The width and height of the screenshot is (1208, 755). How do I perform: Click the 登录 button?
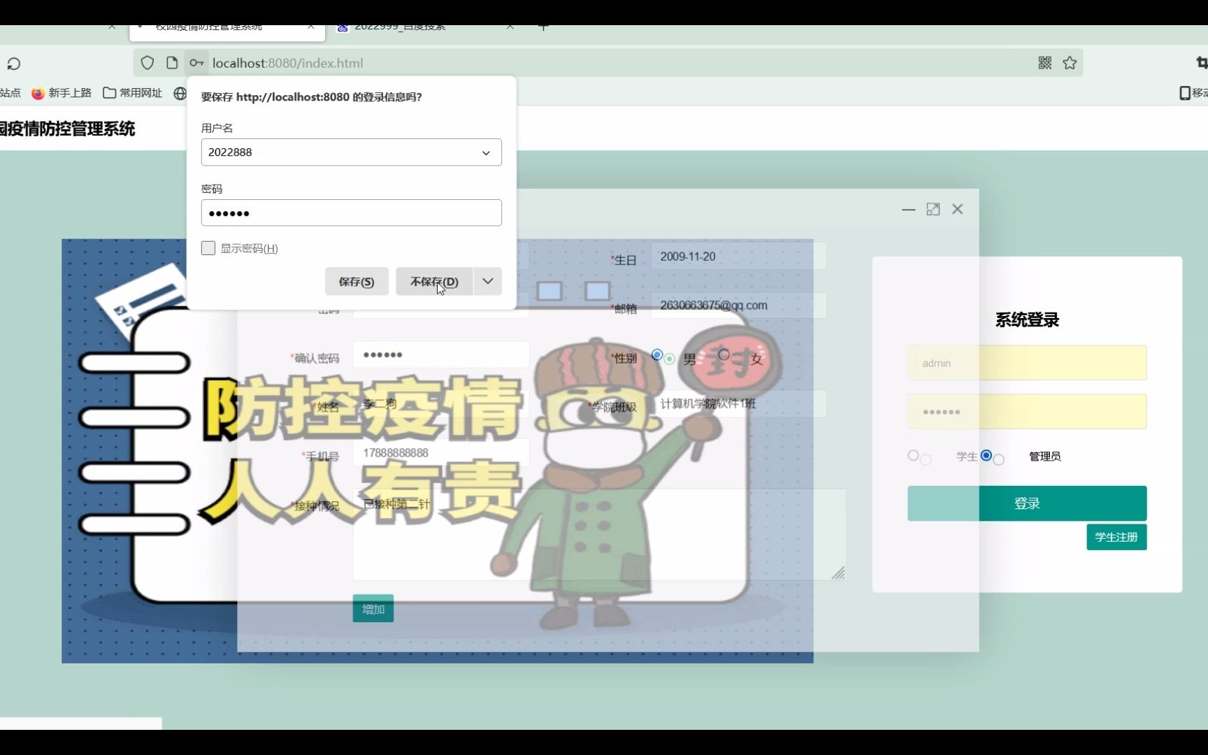coord(1027,503)
